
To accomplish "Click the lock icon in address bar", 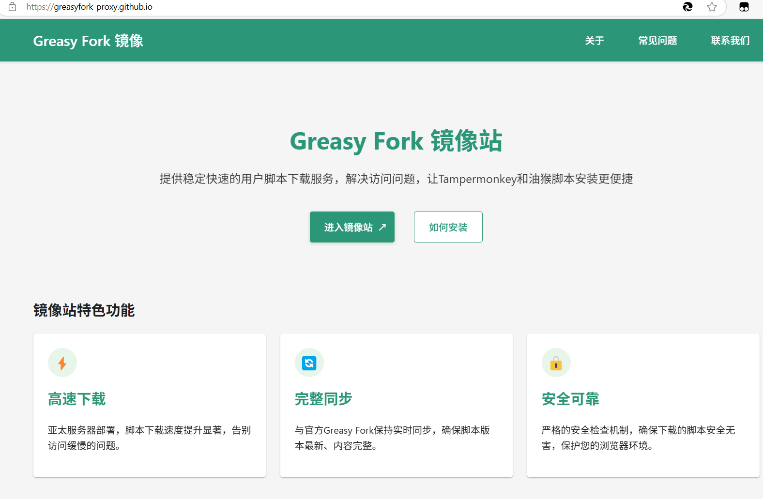I will click(x=13, y=7).
